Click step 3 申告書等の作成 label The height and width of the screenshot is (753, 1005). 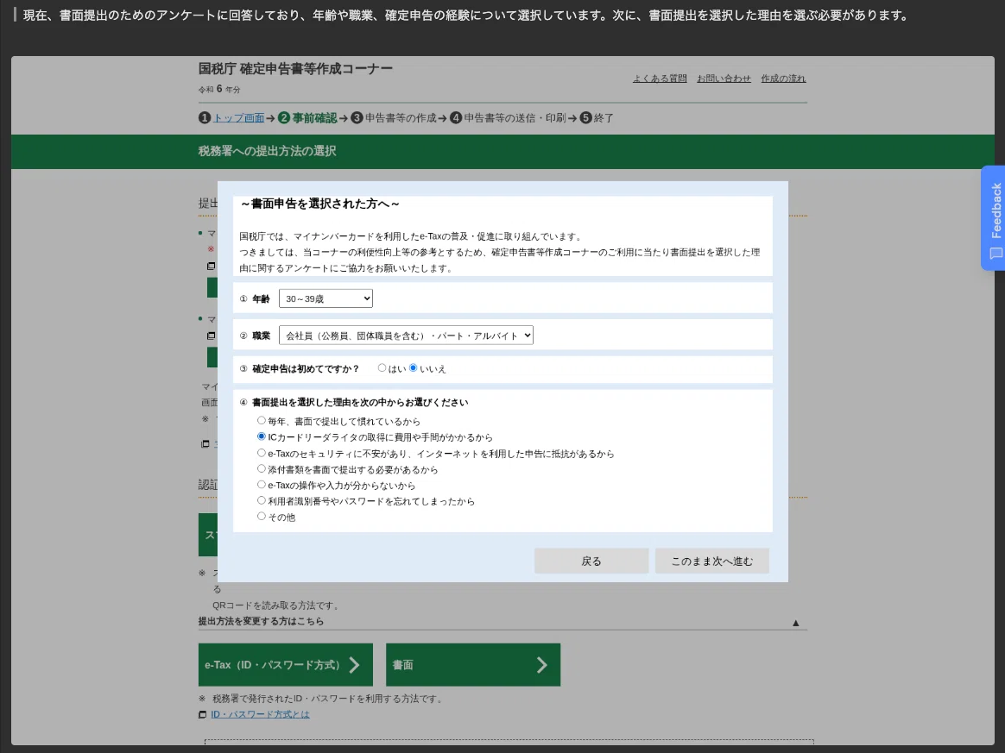pyautogui.click(x=394, y=118)
